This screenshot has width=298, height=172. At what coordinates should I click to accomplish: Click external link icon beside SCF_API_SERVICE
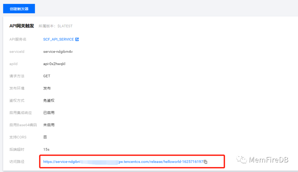click(x=77, y=39)
